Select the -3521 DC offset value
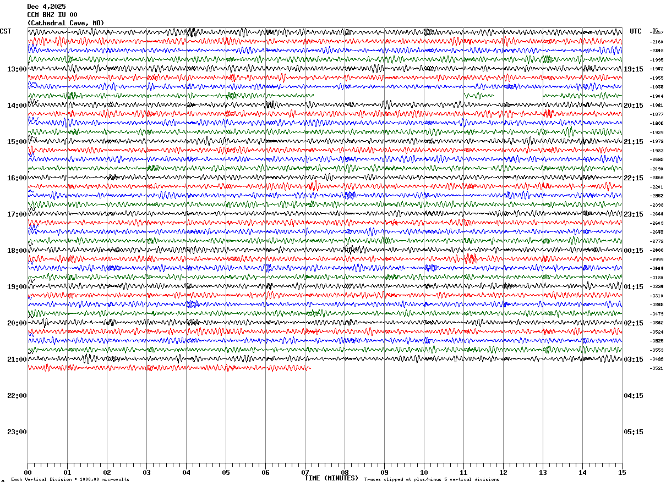Screen dimensions: 666x487 point(657,368)
